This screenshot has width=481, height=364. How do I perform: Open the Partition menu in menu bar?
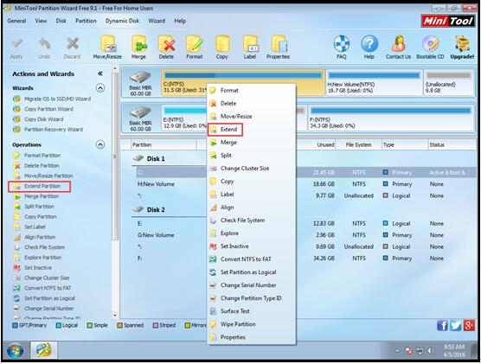click(x=86, y=21)
